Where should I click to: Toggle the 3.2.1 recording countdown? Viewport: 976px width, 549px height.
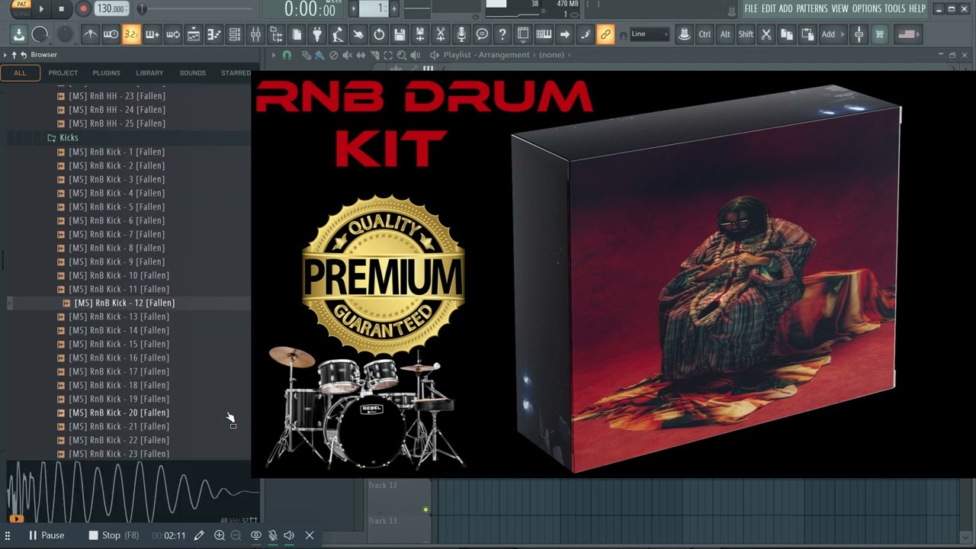(131, 34)
